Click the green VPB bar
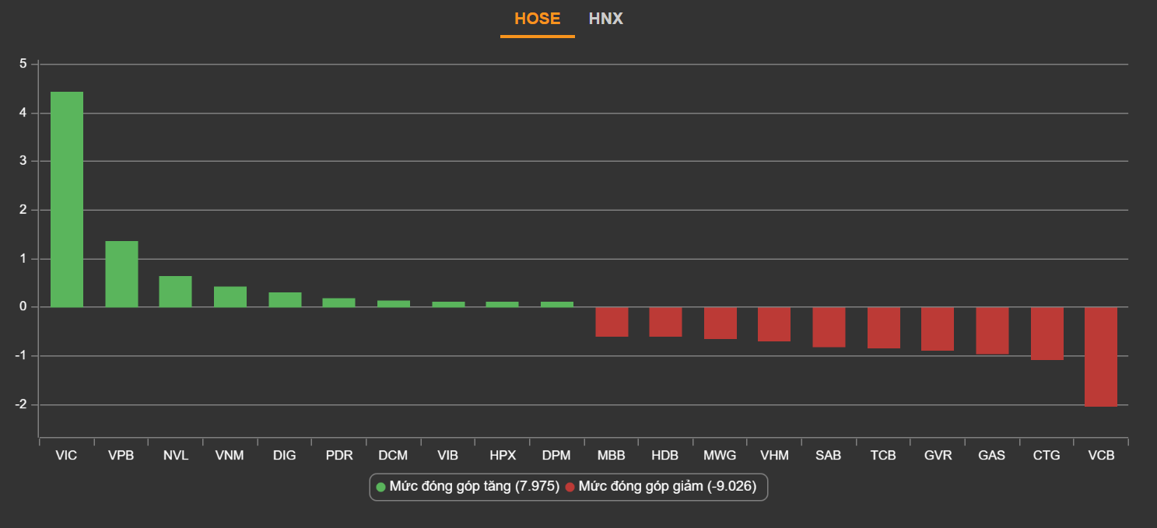1157x528 pixels. [x=121, y=274]
